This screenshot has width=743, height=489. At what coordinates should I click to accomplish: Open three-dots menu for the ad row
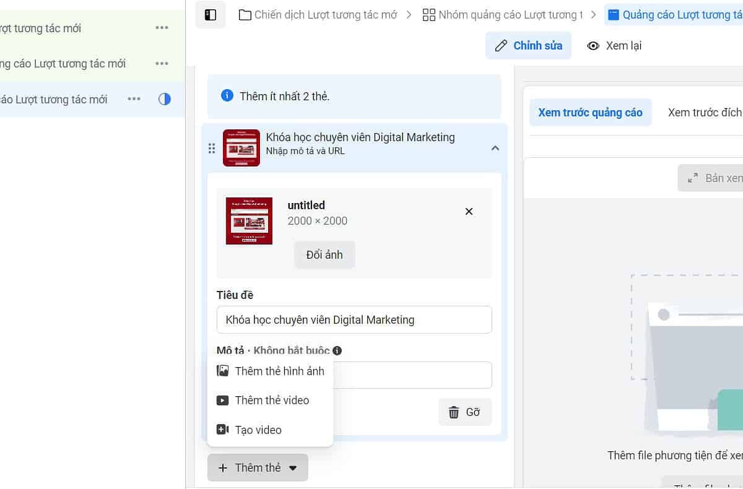[134, 99]
